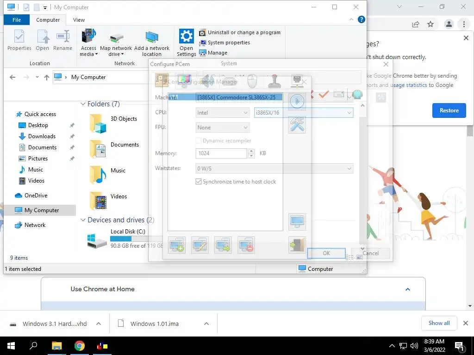Click the Memory 1024 input field
Screen dimensions: 474x355
(x=221, y=153)
